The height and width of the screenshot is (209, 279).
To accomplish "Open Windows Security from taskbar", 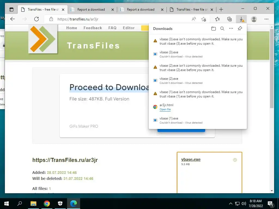I will pyautogui.click(x=60, y=204).
